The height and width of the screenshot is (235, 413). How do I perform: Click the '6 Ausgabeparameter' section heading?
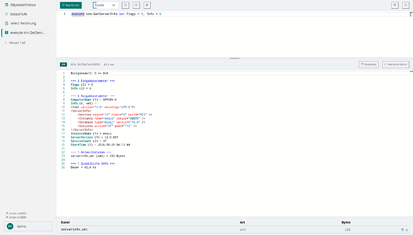point(93,96)
